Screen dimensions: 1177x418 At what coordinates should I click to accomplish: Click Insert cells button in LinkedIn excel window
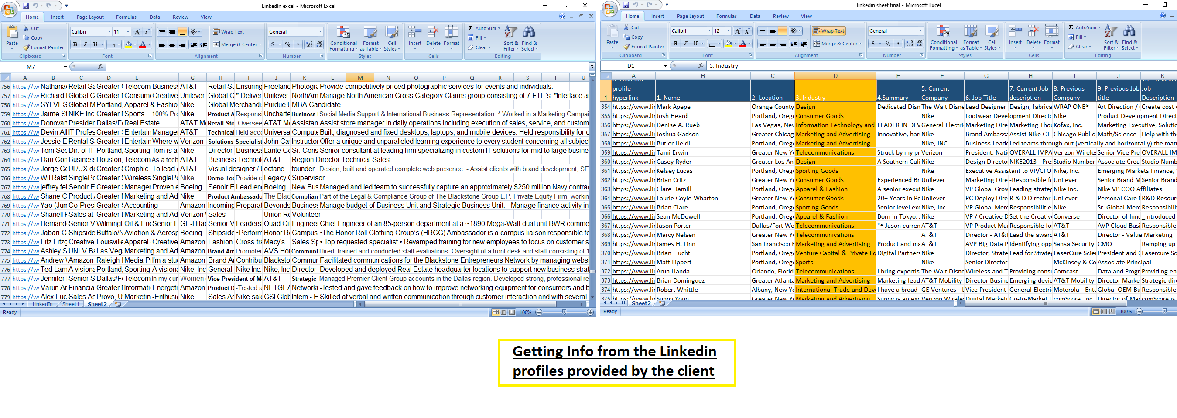click(x=415, y=37)
